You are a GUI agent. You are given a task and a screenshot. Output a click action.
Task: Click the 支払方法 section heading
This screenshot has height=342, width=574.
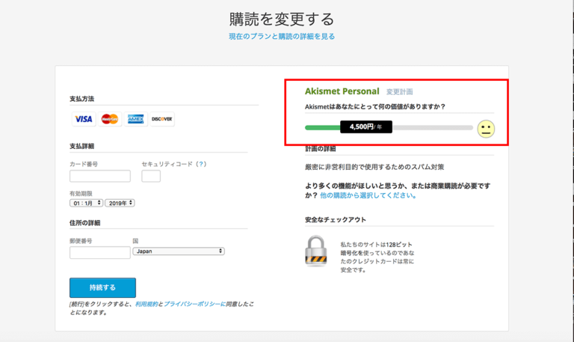click(81, 99)
